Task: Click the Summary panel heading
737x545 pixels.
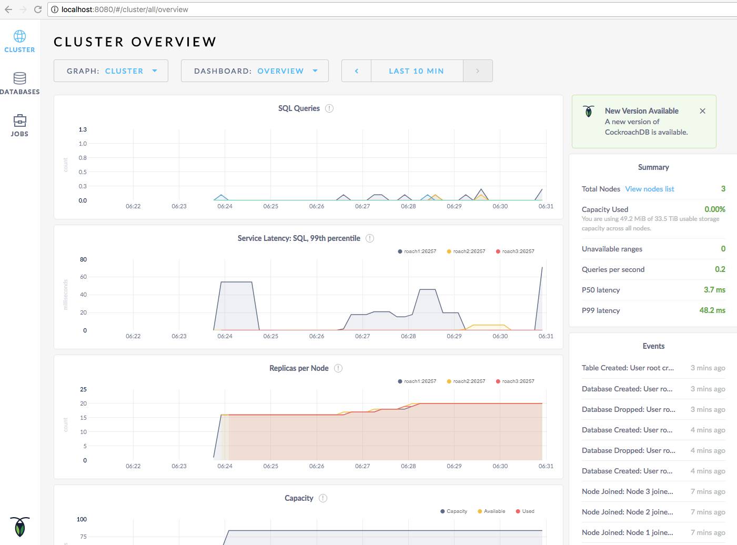Action: [653, 167]
